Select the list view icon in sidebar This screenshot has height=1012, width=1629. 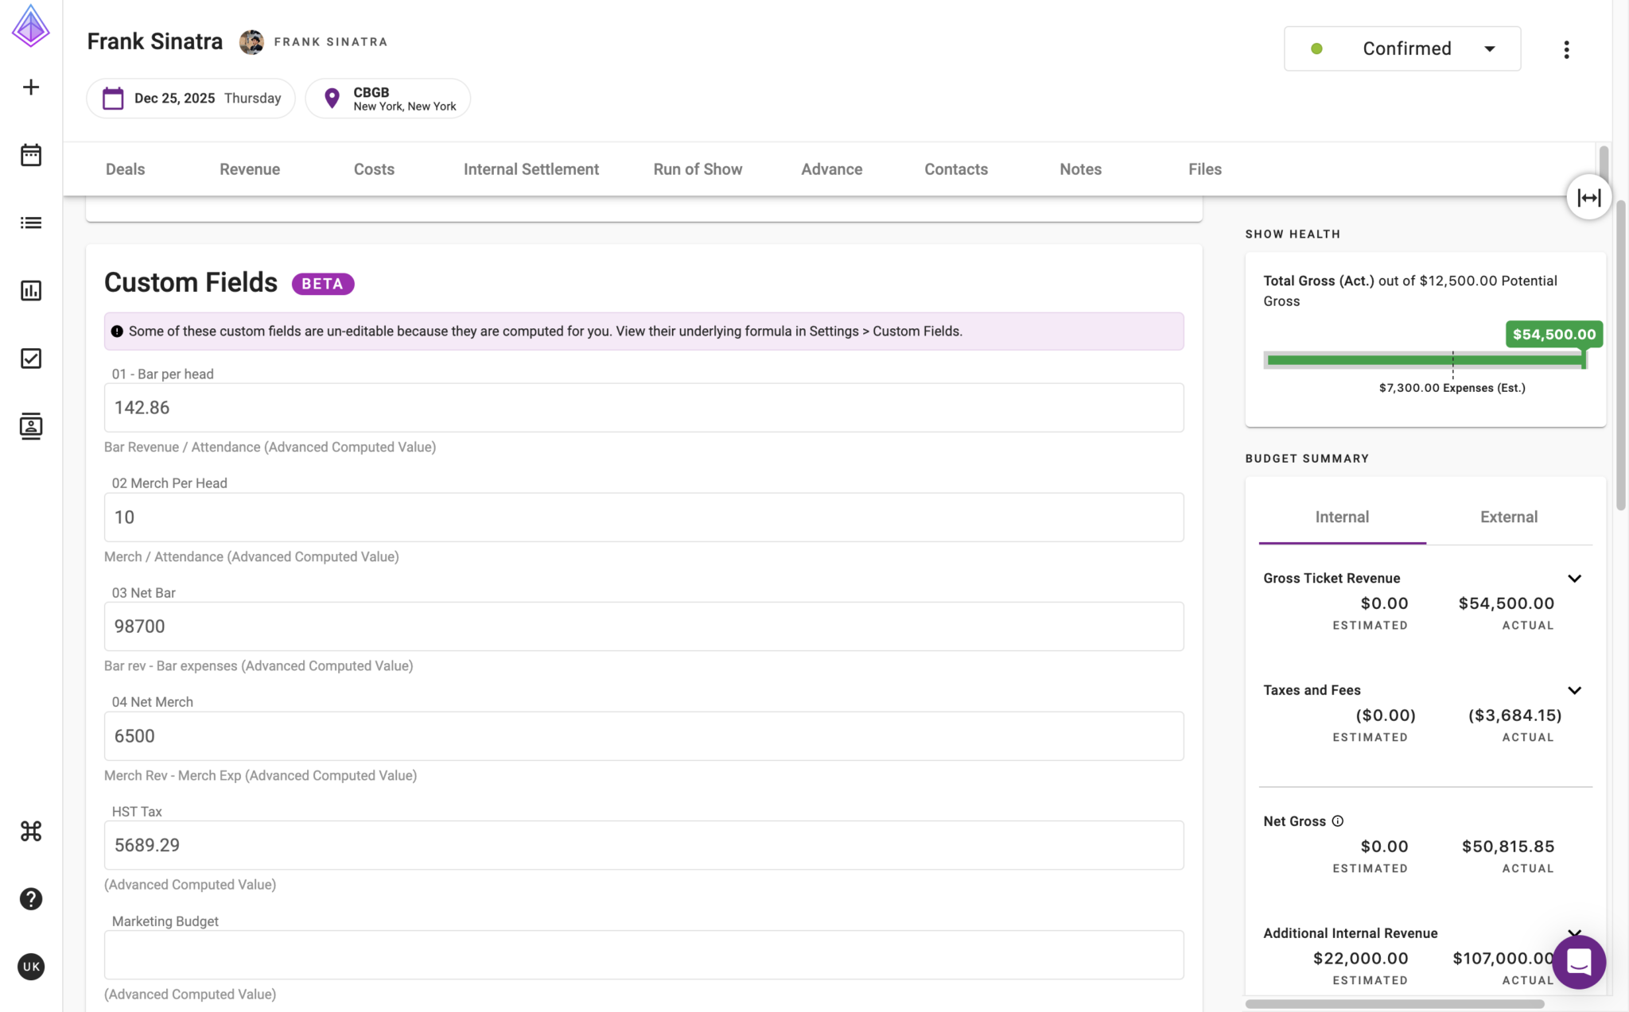30,223
